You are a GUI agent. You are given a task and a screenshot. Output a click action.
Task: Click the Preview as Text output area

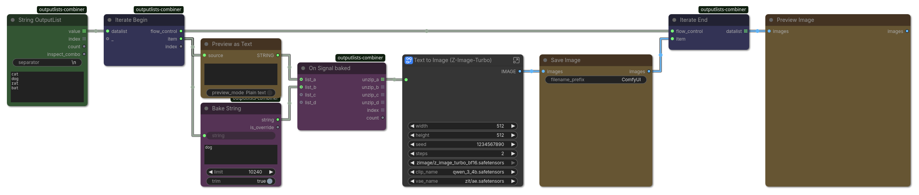click(x=241, y=74)
